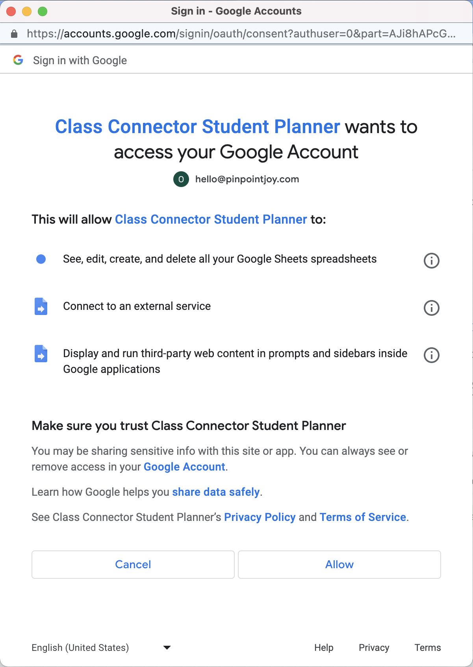Screen dimensions: 473x667
Task: Click info icon for third-party web content
Action: 431,355
